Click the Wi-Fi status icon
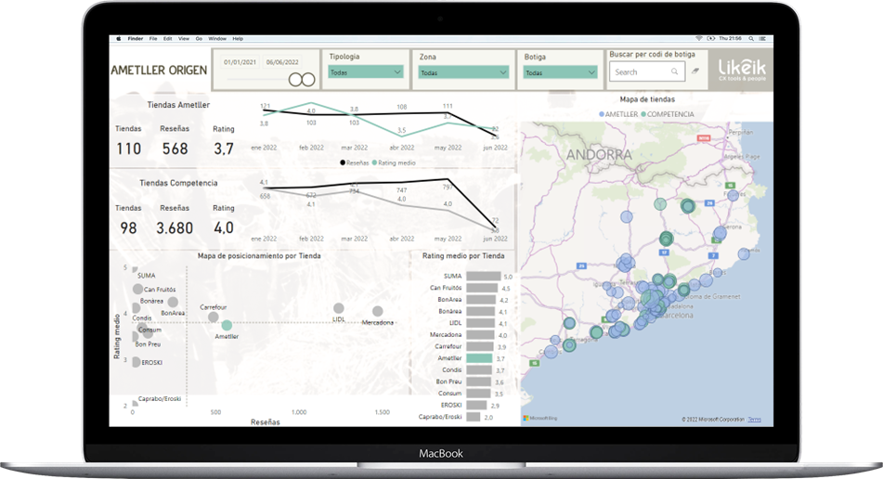 point(699,39)
